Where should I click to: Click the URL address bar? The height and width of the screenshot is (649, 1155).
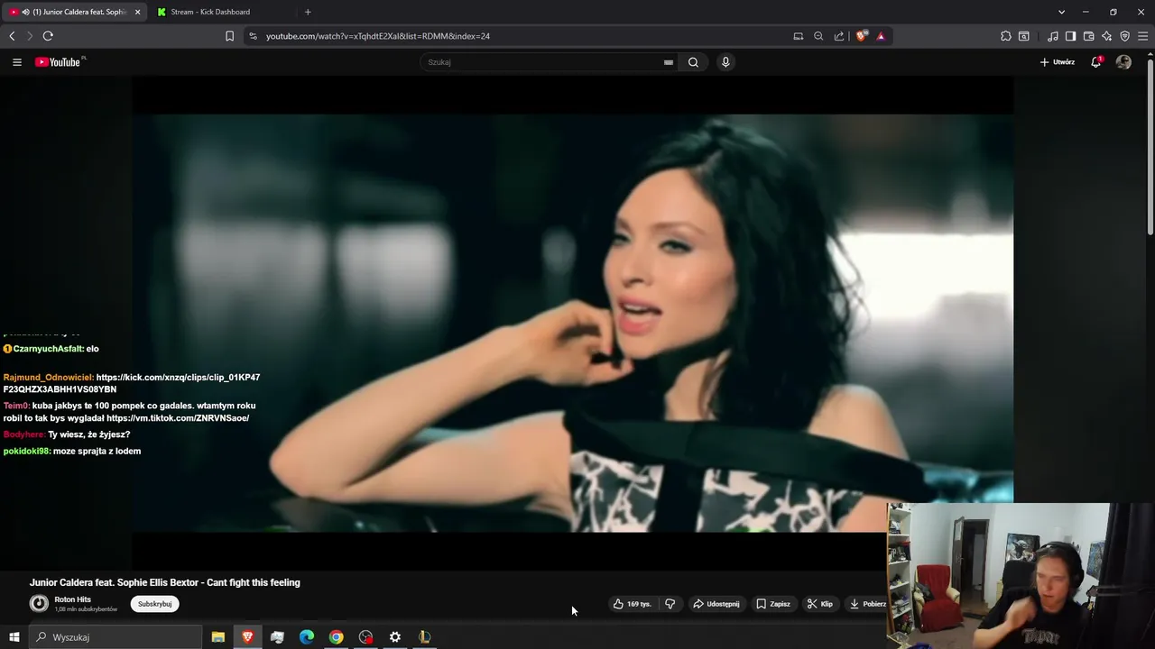(x=523, y=36)
